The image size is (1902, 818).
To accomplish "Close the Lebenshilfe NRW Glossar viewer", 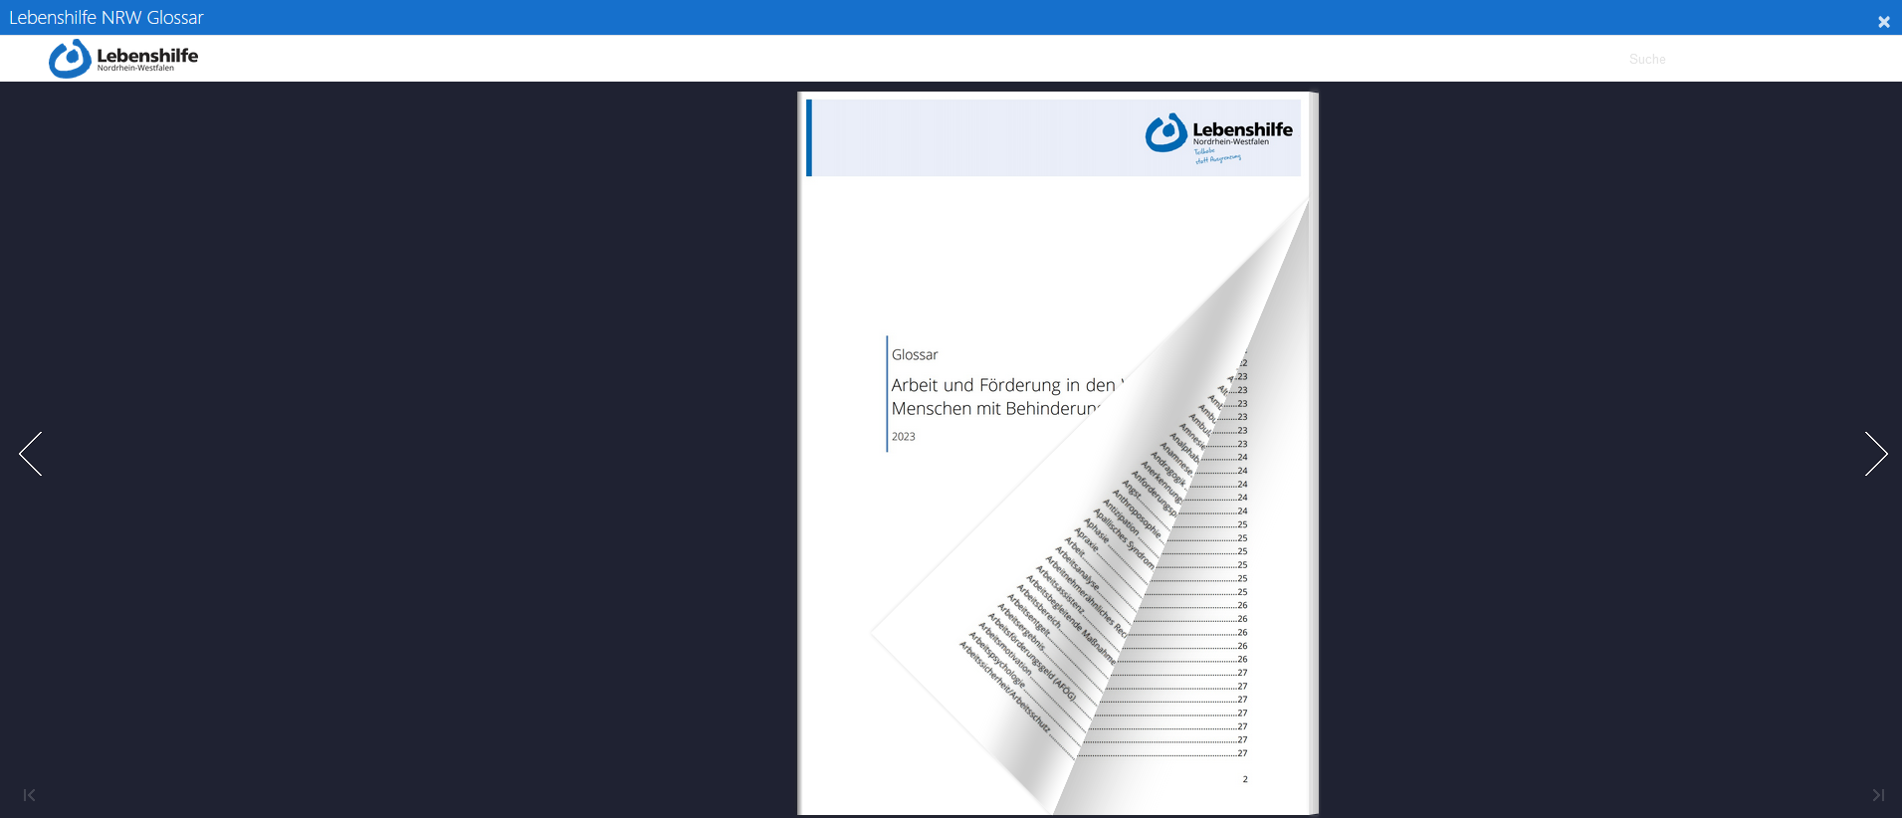I will pyautogui.click(x=1883, y=22).
